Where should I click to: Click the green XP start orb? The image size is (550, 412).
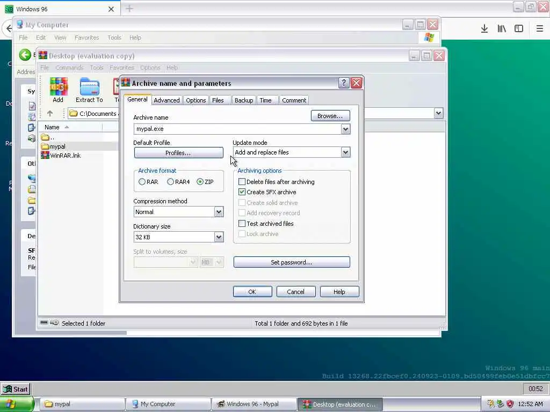coord(17,404)
